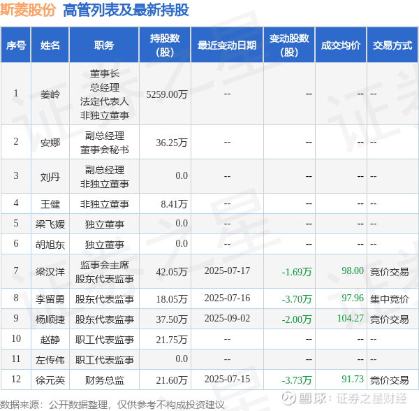This screenshot has height=411, width=419.
Task: Click 职工代表监事 in 左传伟's row
Action: (x=105, y=360)
